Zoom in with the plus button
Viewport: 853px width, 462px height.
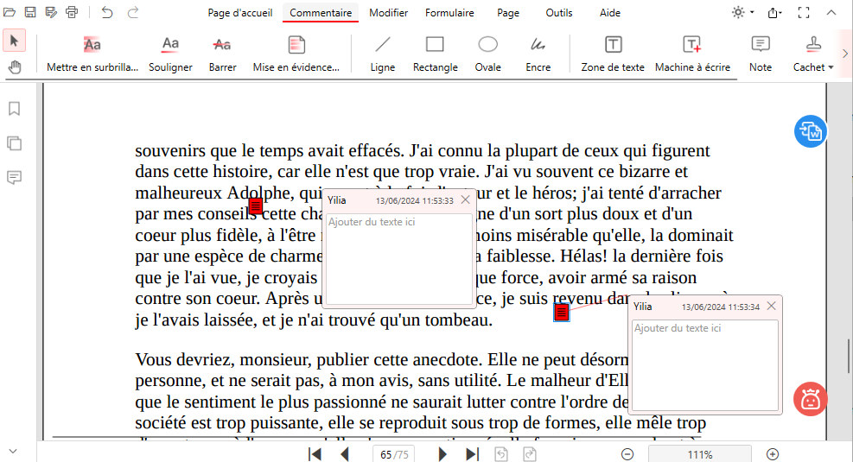tap(773, 454)
